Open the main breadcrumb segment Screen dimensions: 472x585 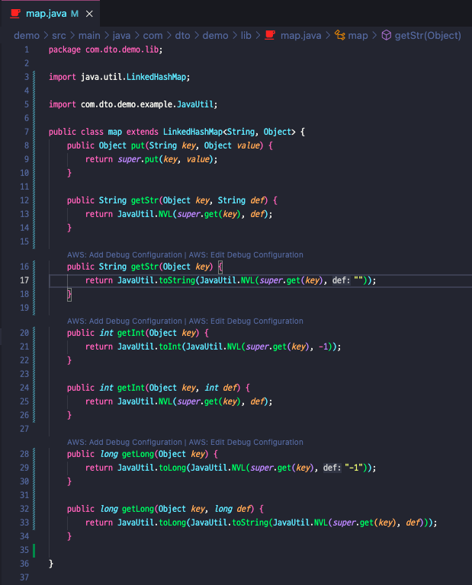pyautogui.click(x=89, y=36)
